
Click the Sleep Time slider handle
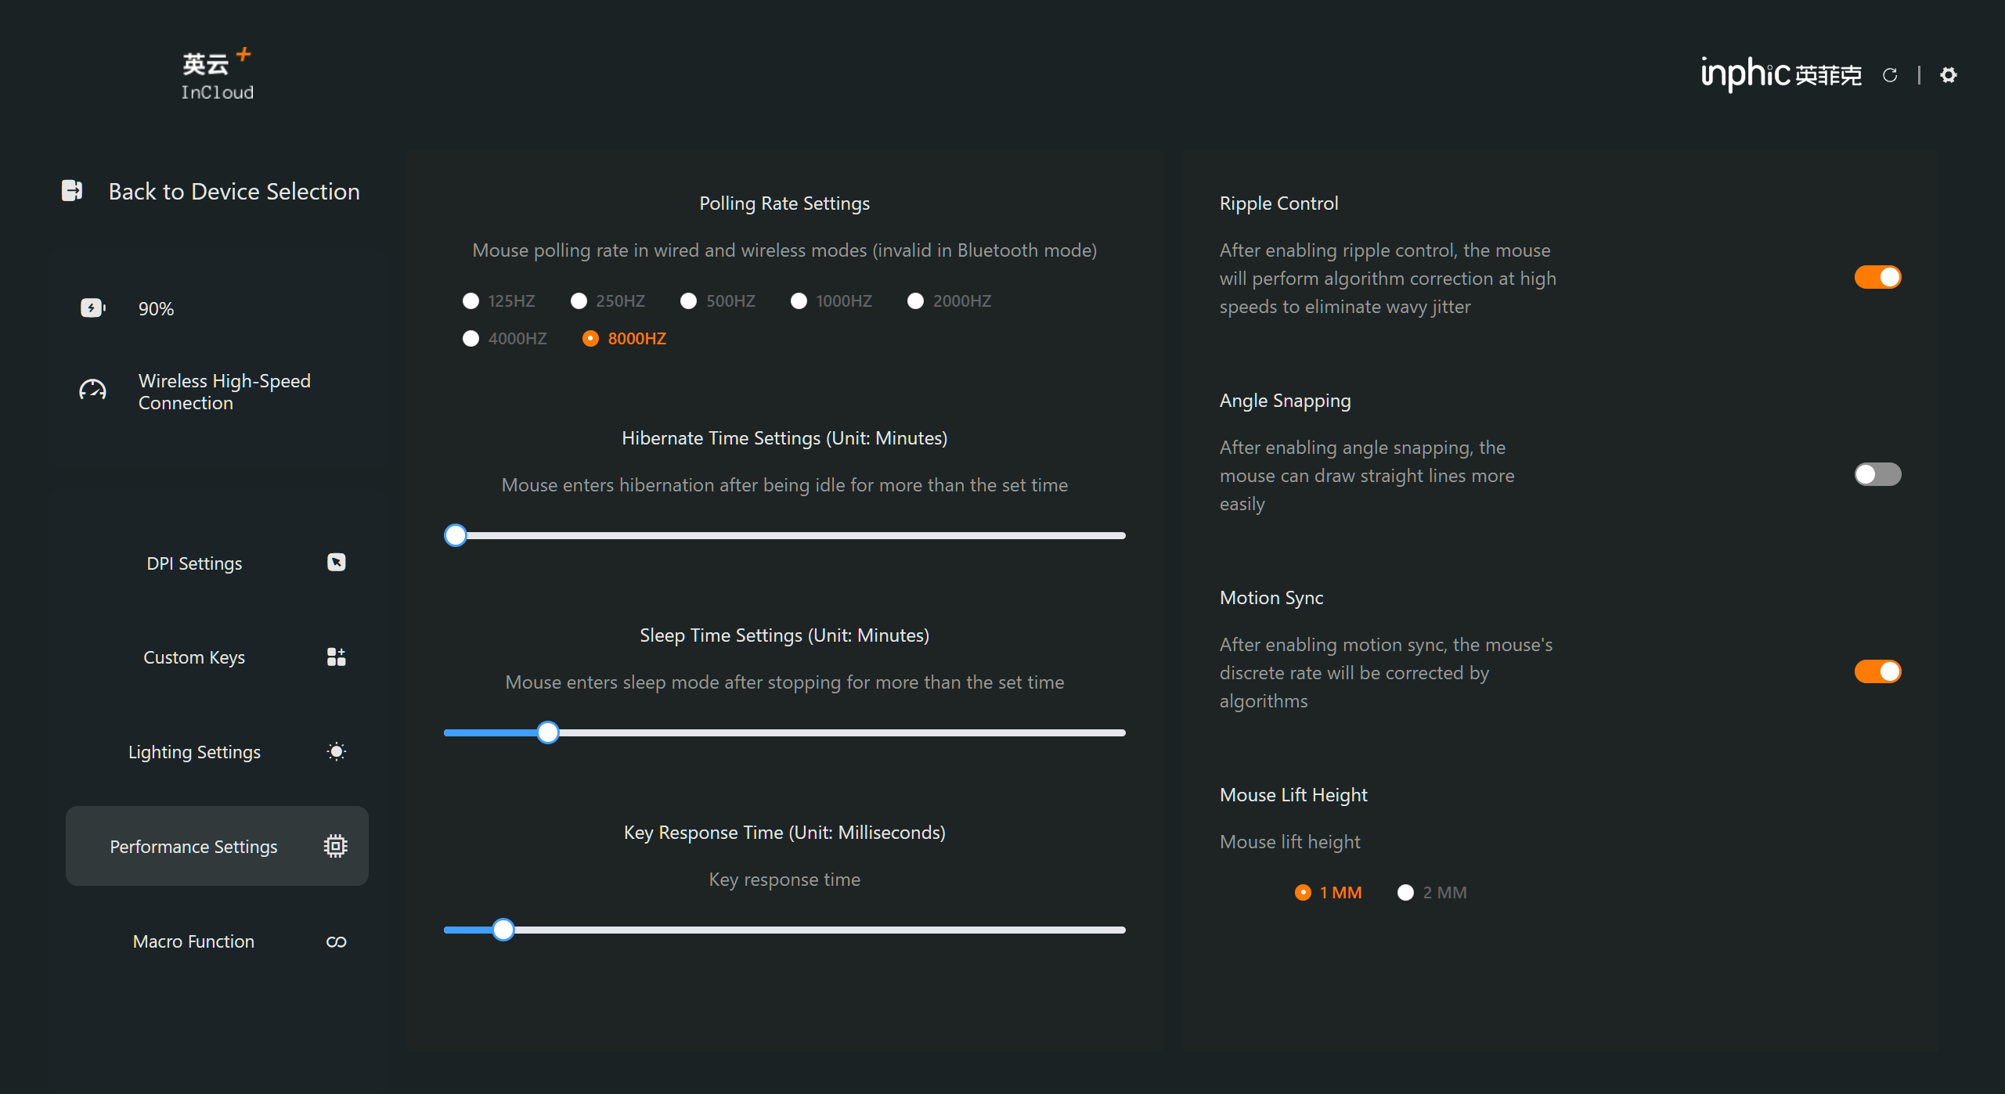coord(548,733)
